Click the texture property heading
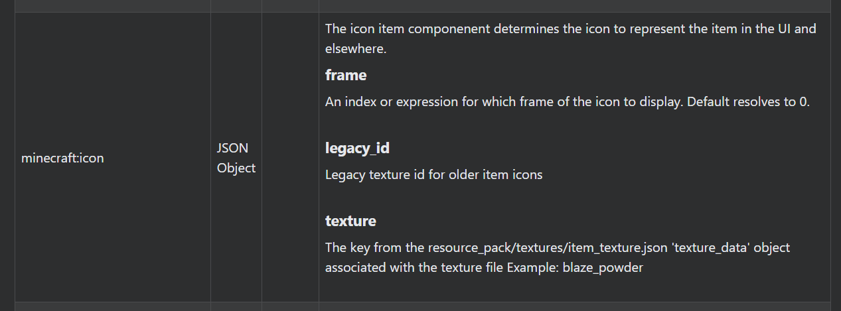 350,220
